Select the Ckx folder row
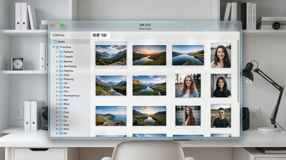Screen dimensions: 286x160 point(70,116)
